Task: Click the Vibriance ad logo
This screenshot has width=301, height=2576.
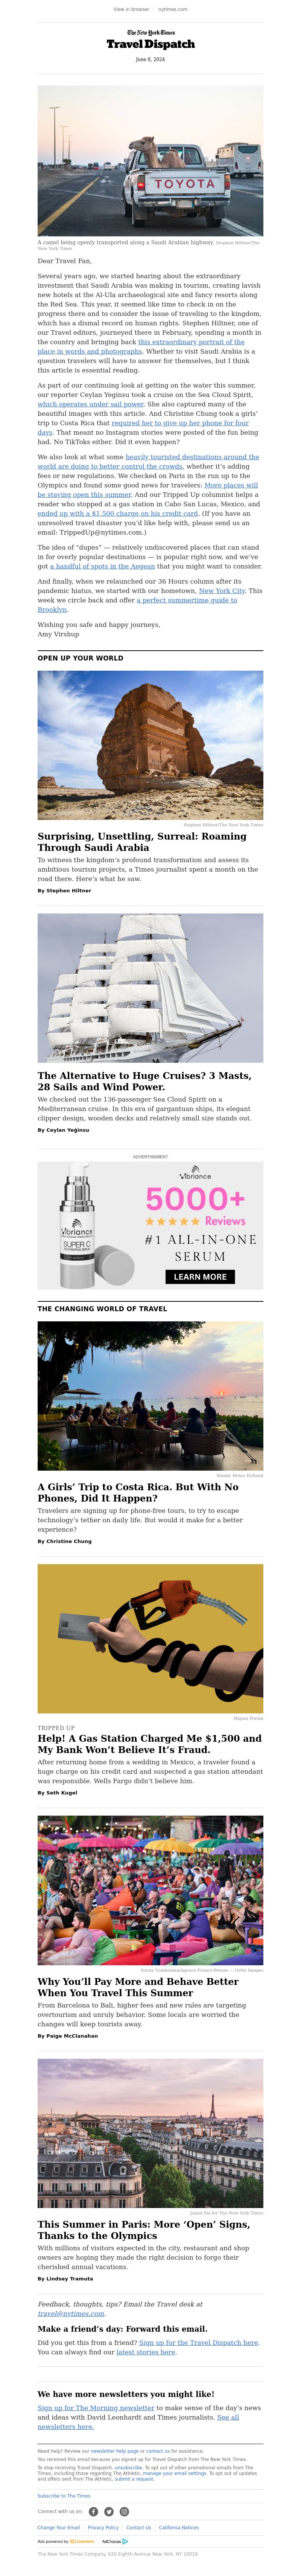Action: point(195,1173)
